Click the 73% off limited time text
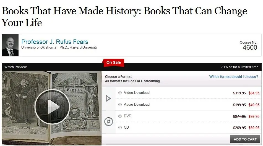Viewport: 263px width, 146px height. click(x=239, y=67)
